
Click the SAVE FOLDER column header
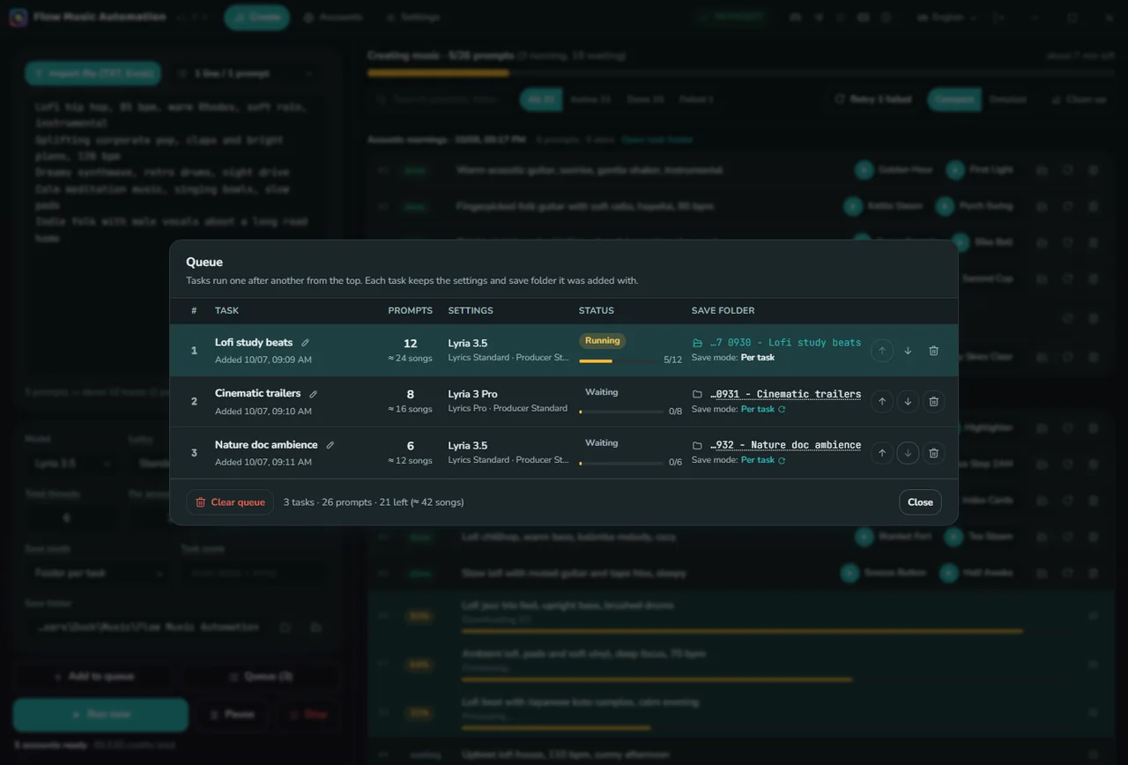click(723, 311)
